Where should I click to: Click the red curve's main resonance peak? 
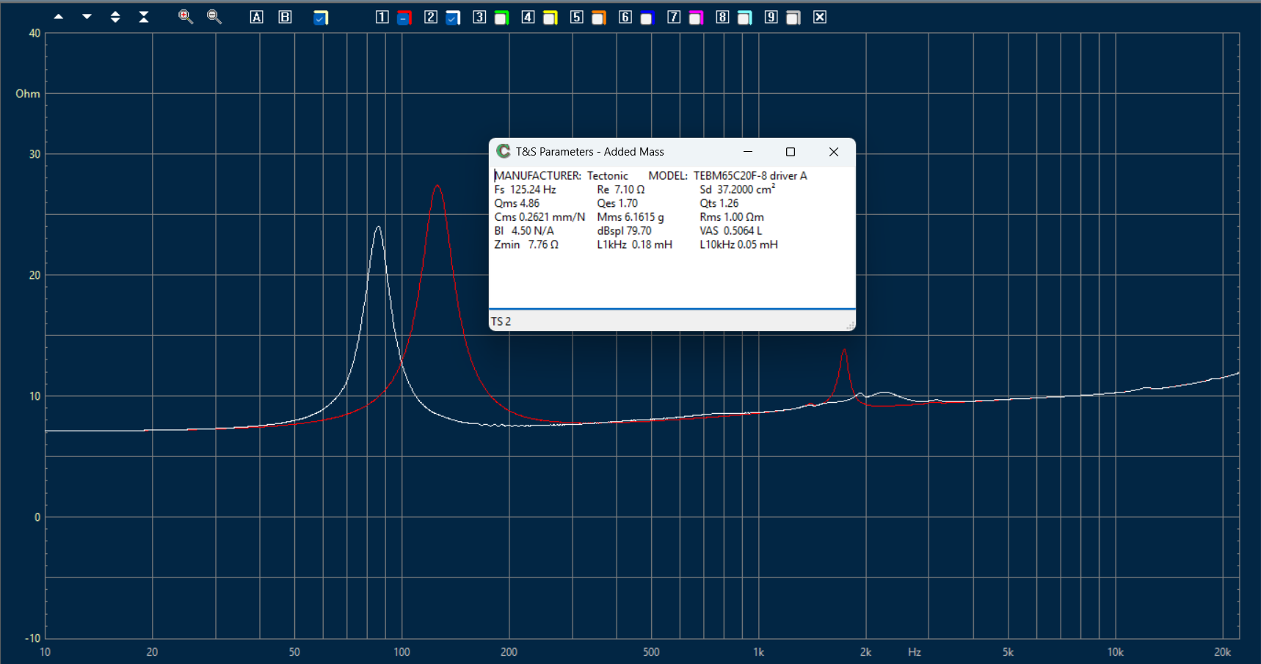tap(437, 186)
